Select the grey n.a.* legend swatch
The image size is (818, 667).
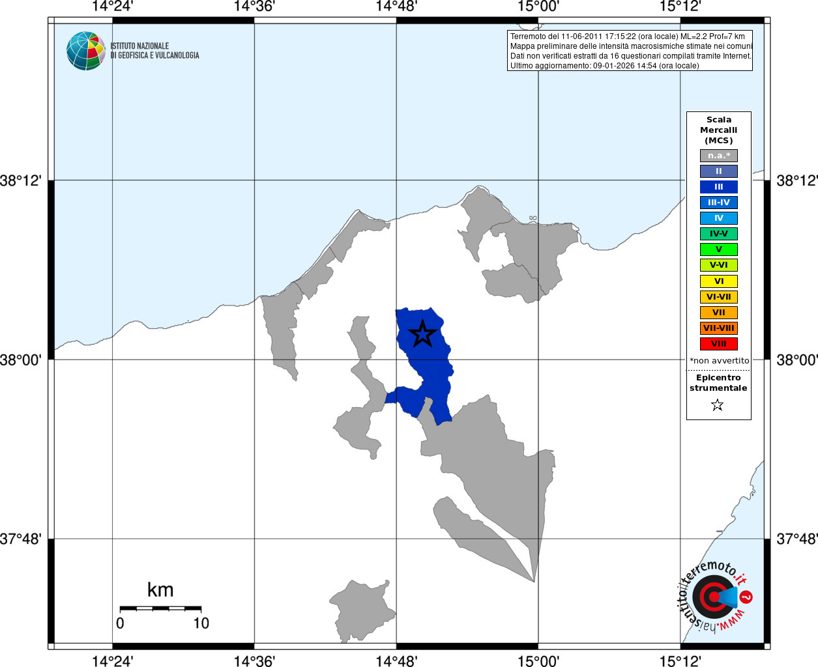[x=719, y=156]
